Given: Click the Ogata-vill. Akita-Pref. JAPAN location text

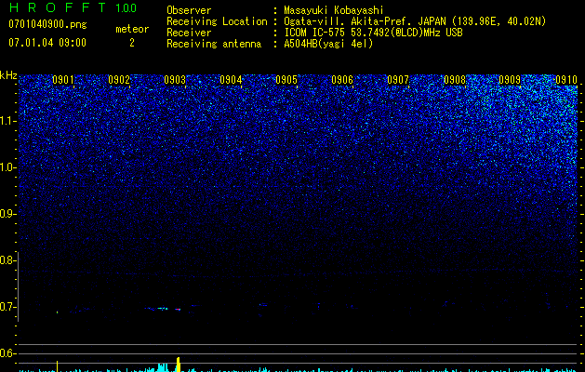Looking at the screenshot, I should 415,21.
